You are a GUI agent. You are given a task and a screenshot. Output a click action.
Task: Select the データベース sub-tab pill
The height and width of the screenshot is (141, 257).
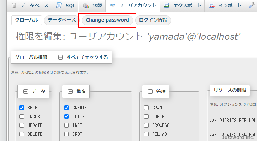[62, 20]
